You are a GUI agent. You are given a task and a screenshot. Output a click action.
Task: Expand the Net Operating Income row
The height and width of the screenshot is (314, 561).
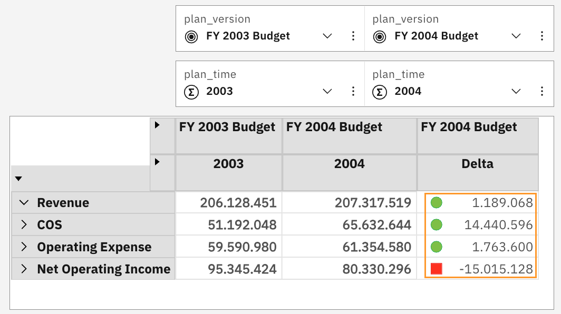pos(24,269)
